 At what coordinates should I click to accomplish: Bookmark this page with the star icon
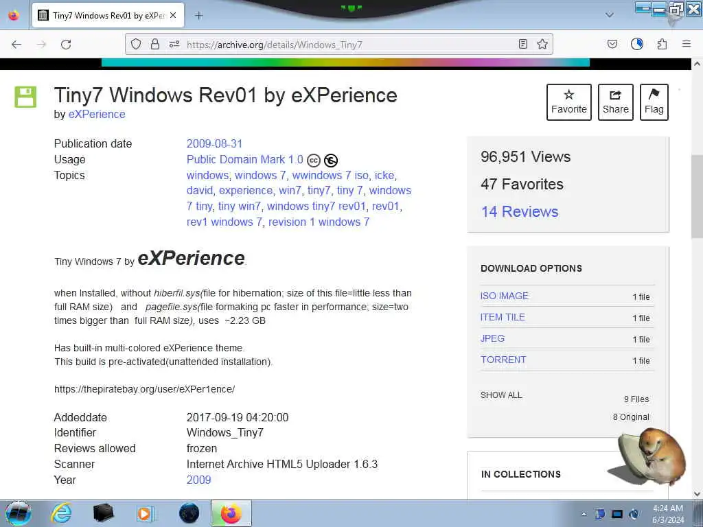click(x=542, y=44)
